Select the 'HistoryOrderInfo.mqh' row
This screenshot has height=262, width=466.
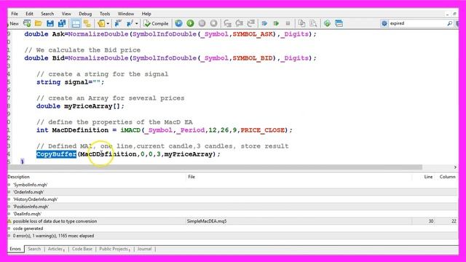[x=233, y=199]
